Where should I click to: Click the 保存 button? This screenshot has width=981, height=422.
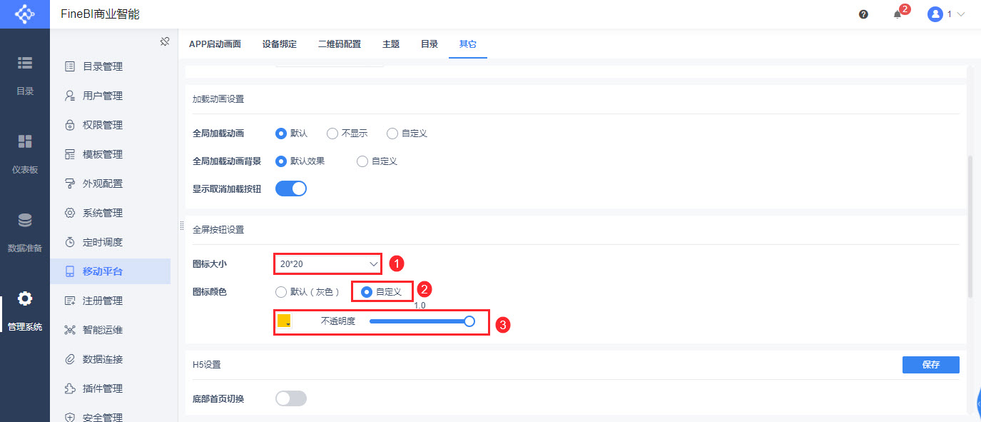(930, 365)
